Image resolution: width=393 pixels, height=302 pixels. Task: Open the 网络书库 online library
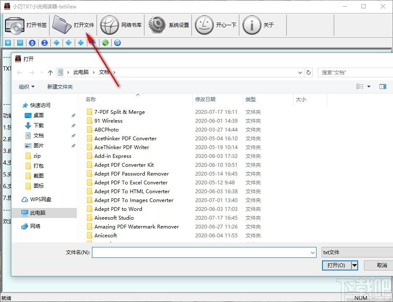tap(110, 25)
